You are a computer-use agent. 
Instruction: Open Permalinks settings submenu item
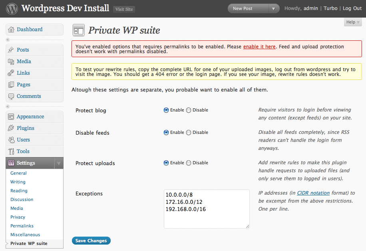click(x=22, y=226)
